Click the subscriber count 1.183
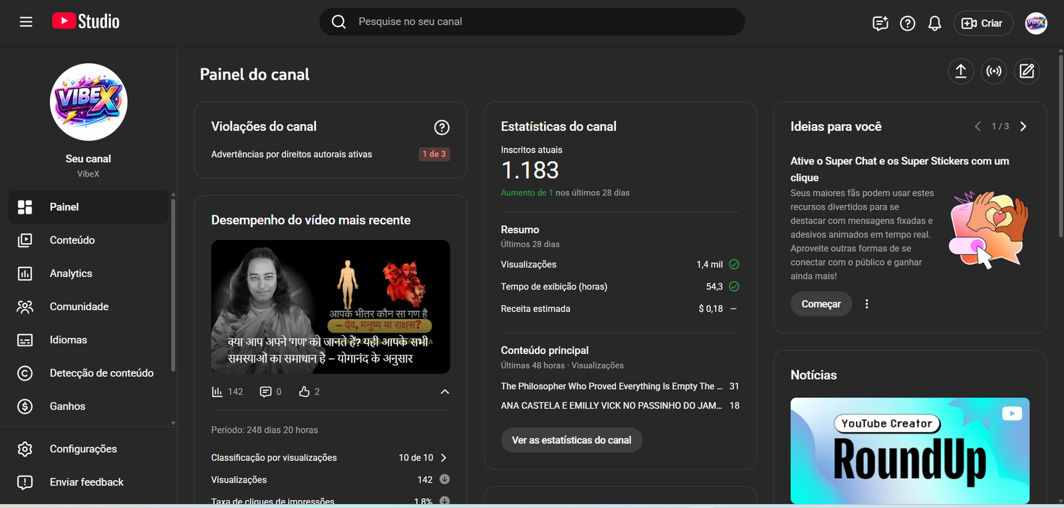This screenshot has width=1064, height=508. coord(530,171)
